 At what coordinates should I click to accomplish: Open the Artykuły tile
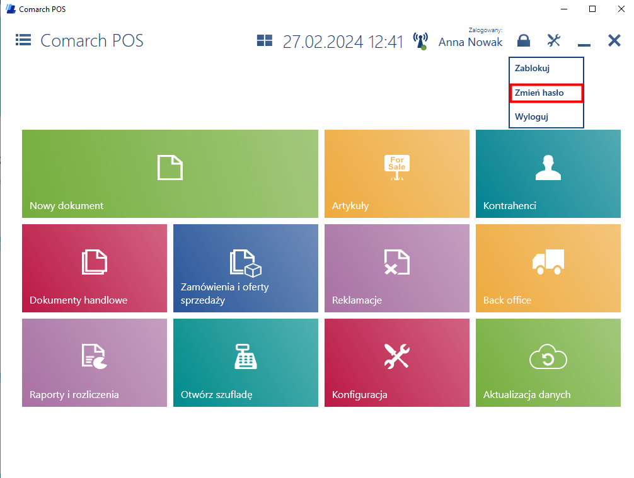click(396, 174)
